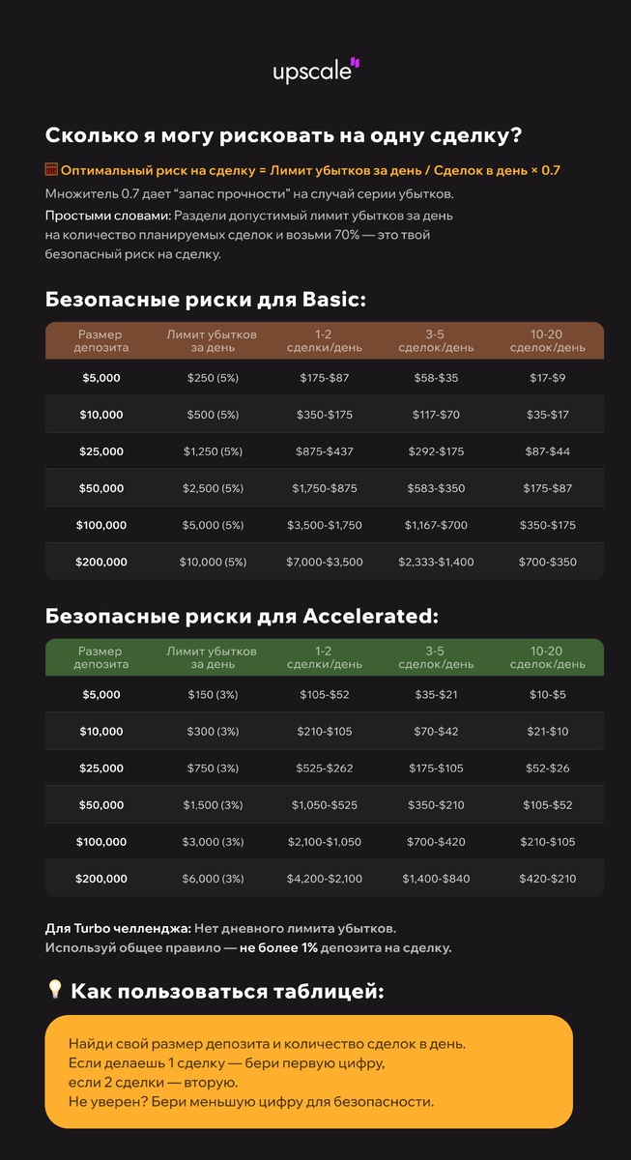This screenshot has width=631, height=1160.
Task: Click the lightbulb icon near the table guide heading
Action: point(55,989)
